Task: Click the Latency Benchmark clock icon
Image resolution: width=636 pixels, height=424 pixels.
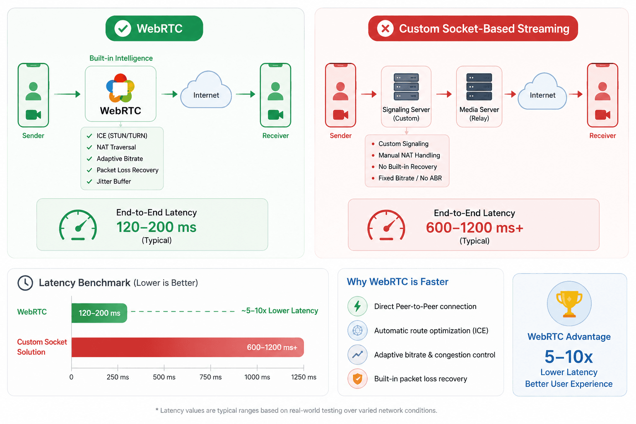Action: 25,283
